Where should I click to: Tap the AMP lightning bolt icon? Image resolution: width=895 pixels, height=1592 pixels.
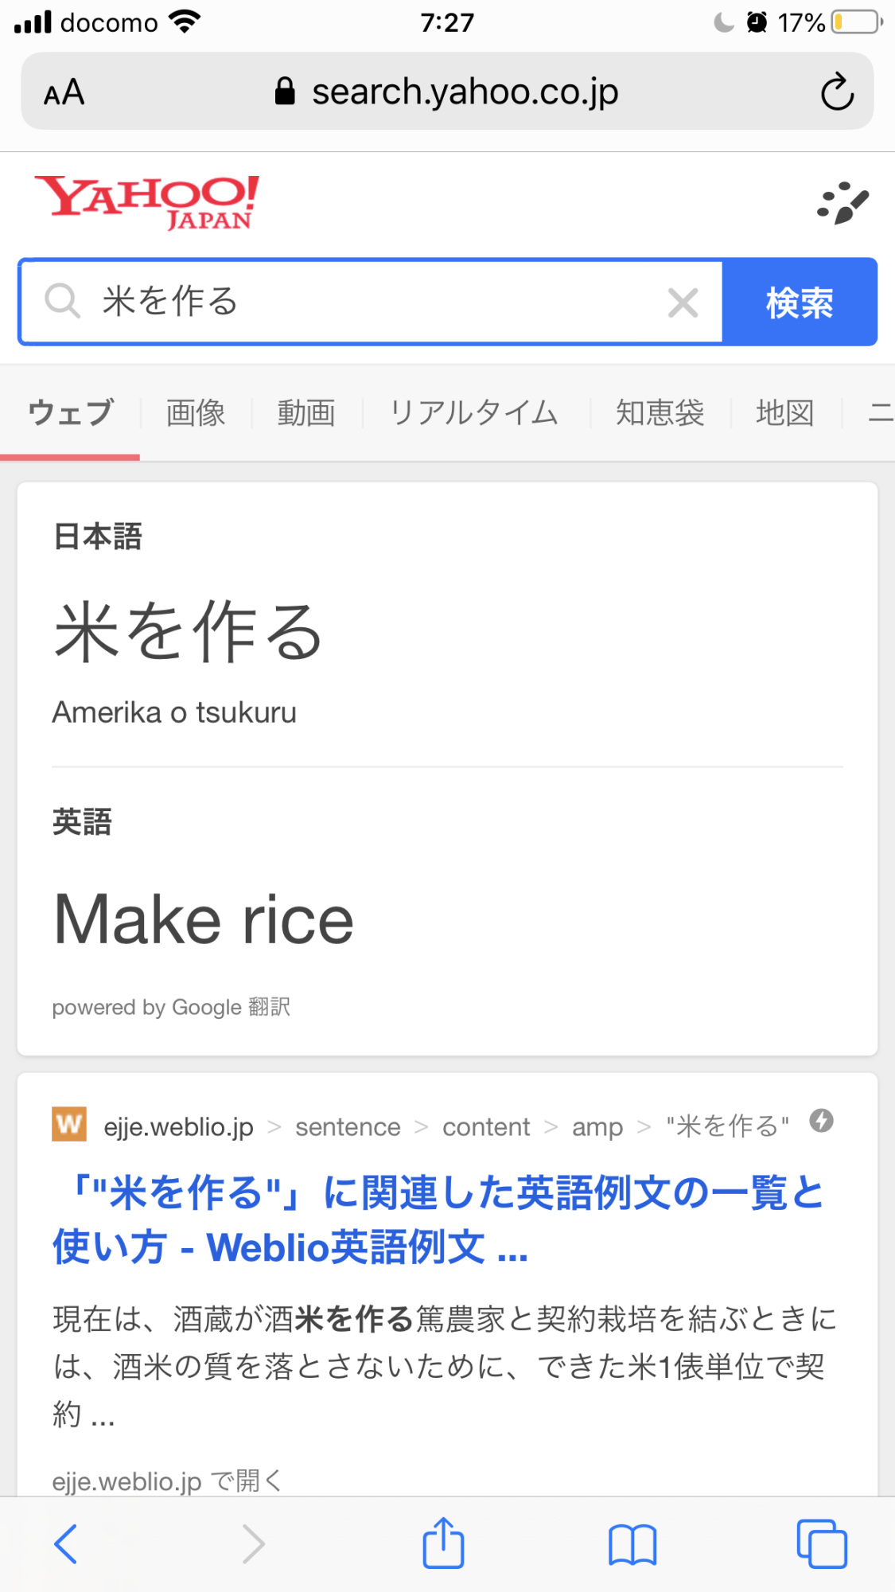coord(821,1122)
